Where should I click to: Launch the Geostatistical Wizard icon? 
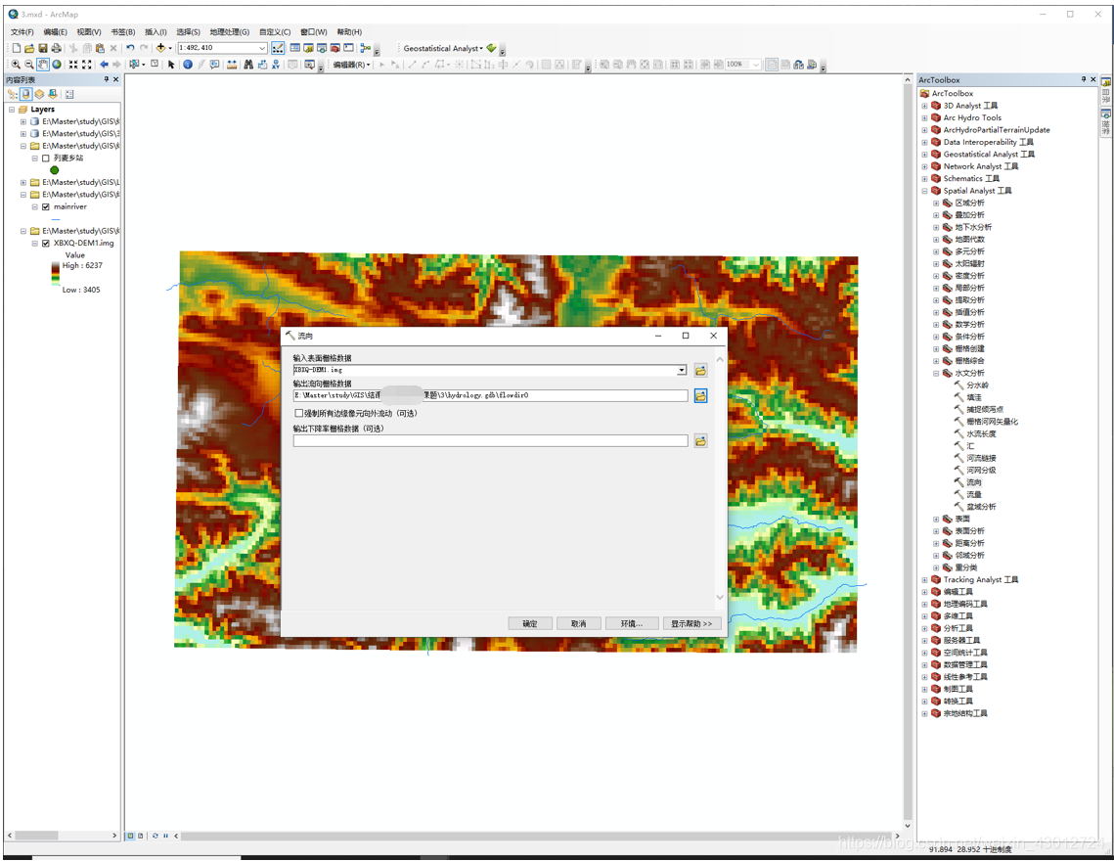(491, 48)
